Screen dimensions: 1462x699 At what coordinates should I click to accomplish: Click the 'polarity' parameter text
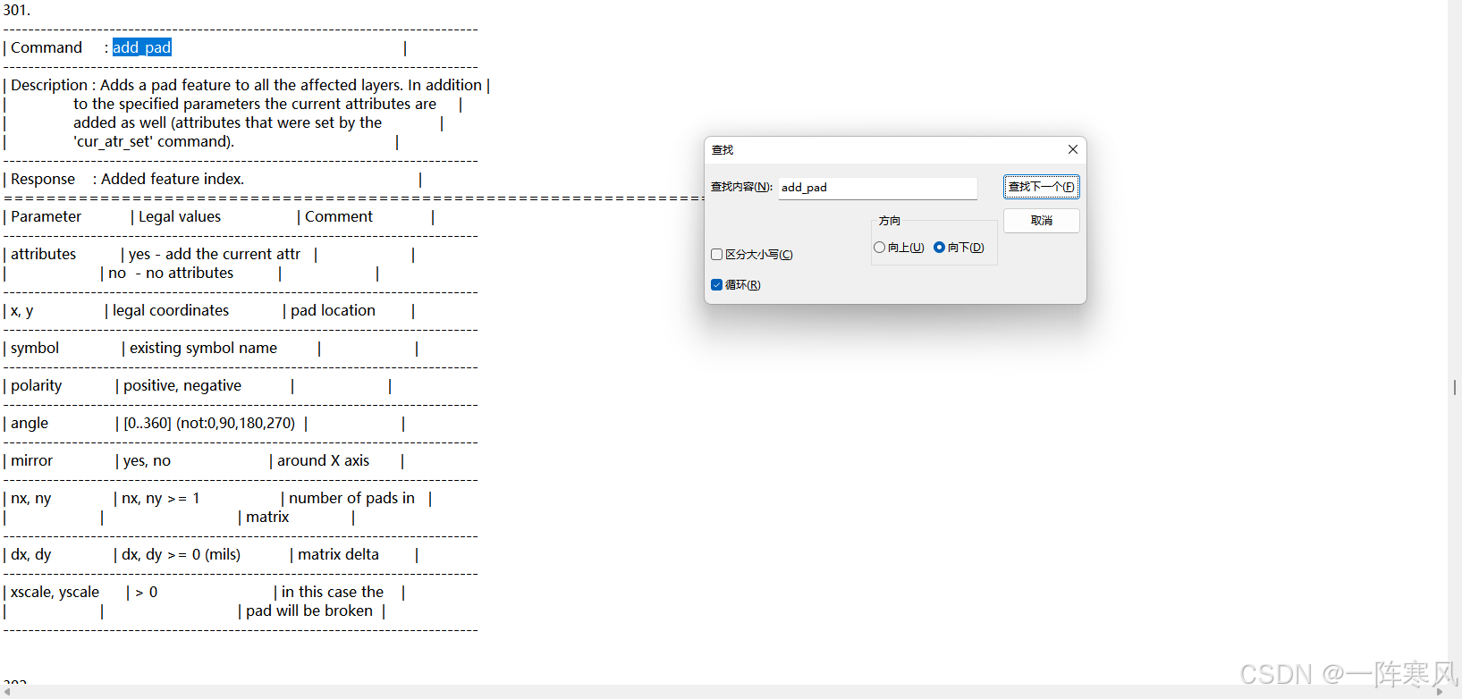36,386
